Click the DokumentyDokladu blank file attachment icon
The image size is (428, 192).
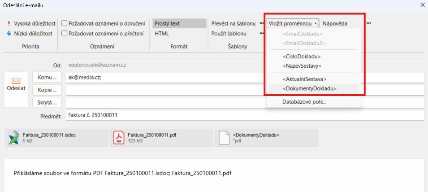[x=224, y=138]
